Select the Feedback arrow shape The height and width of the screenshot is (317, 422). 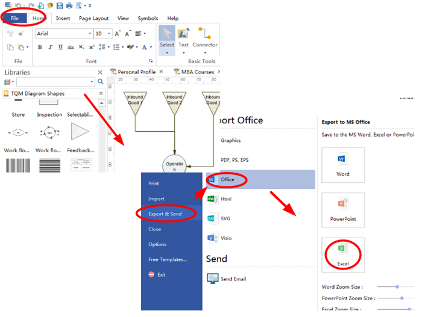click(x=80, y=131)
